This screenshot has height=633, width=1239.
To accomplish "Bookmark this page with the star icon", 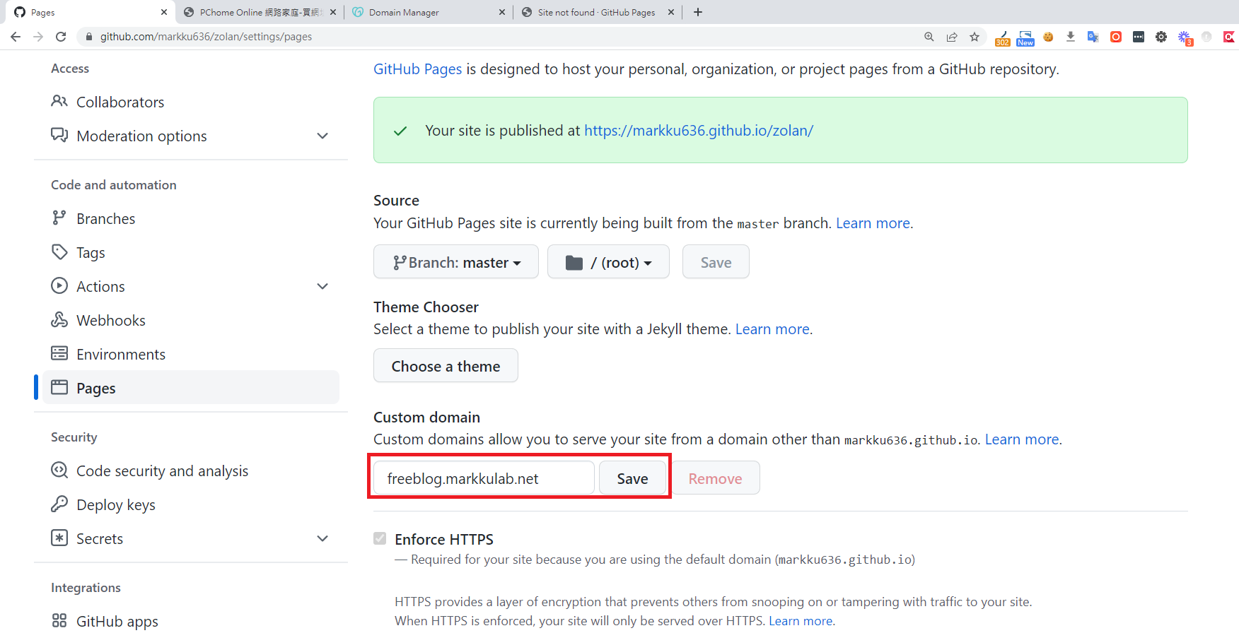I will point(975,37).
